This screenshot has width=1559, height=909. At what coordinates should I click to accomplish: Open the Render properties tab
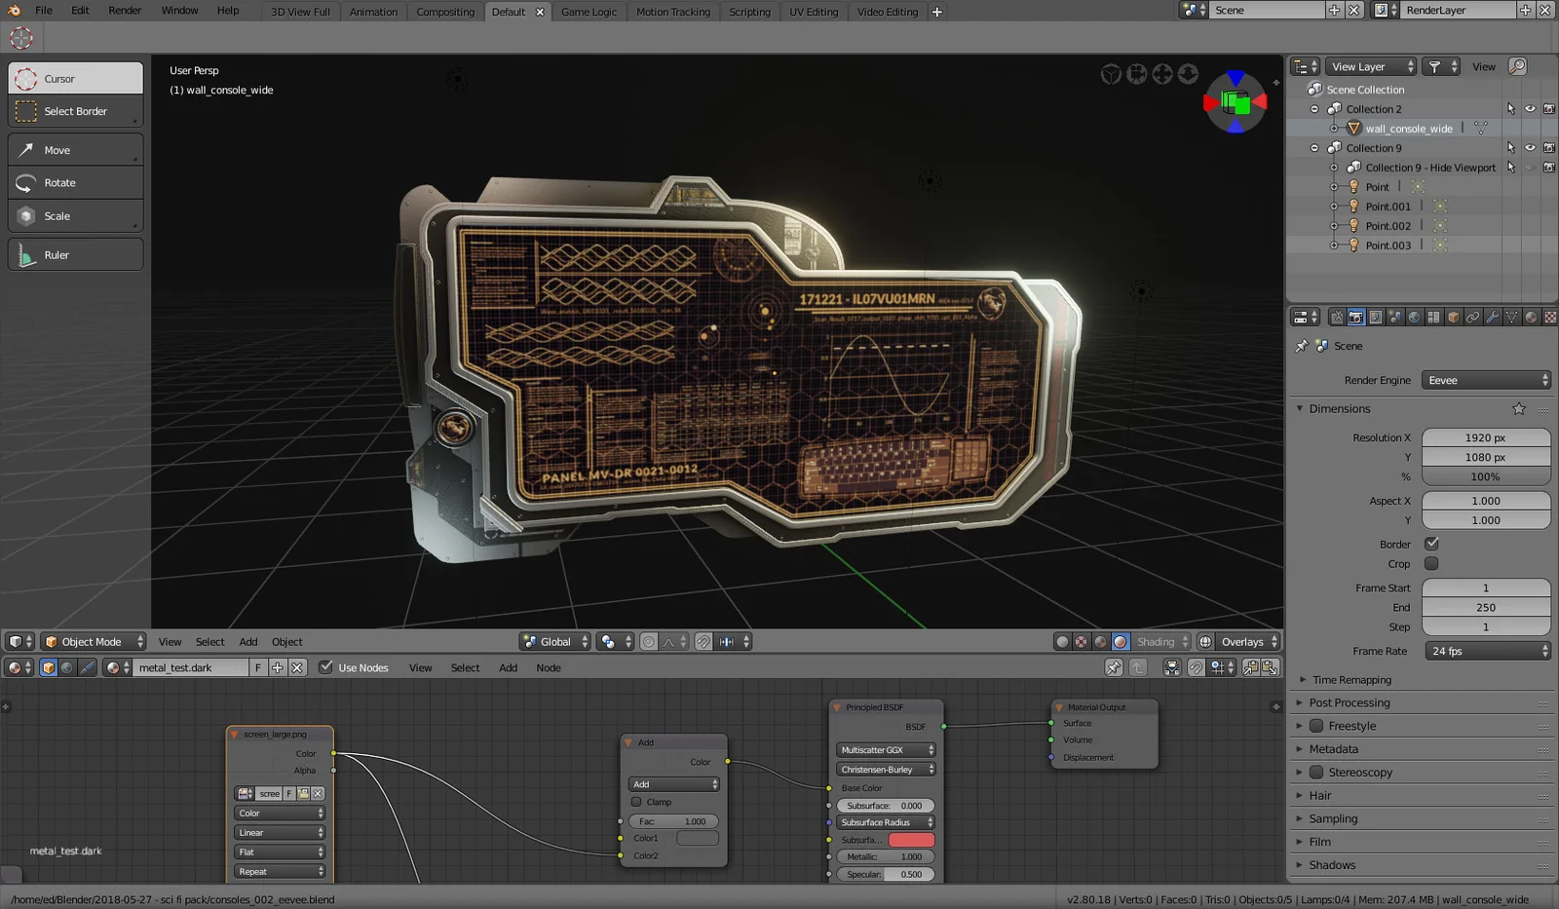coord(1356,317)
